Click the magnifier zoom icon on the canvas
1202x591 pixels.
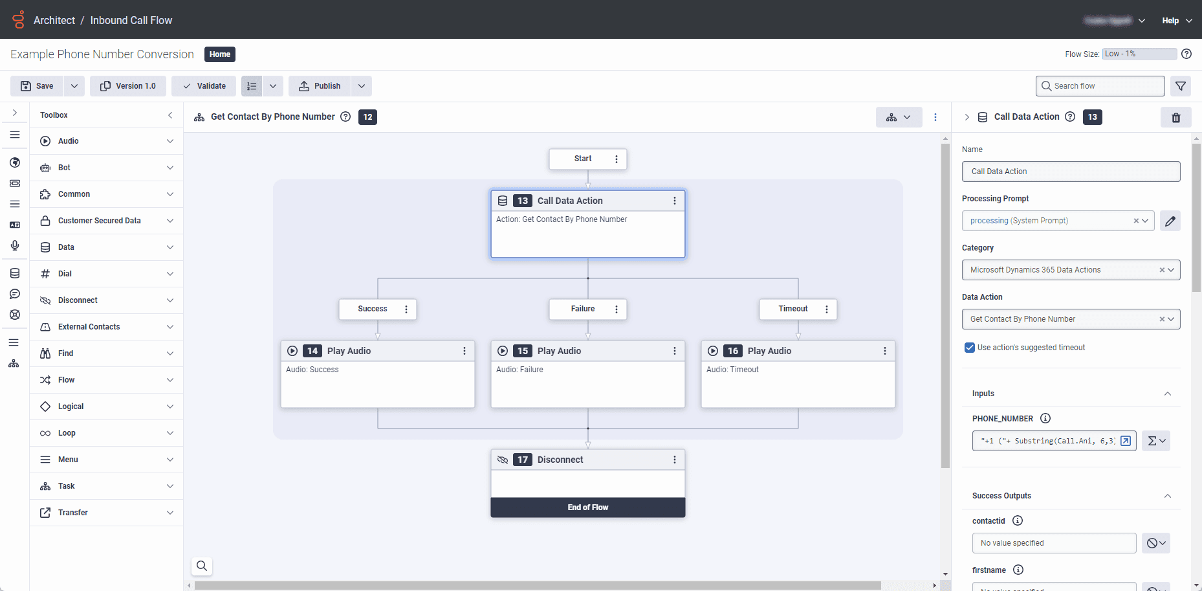(201, 566)
